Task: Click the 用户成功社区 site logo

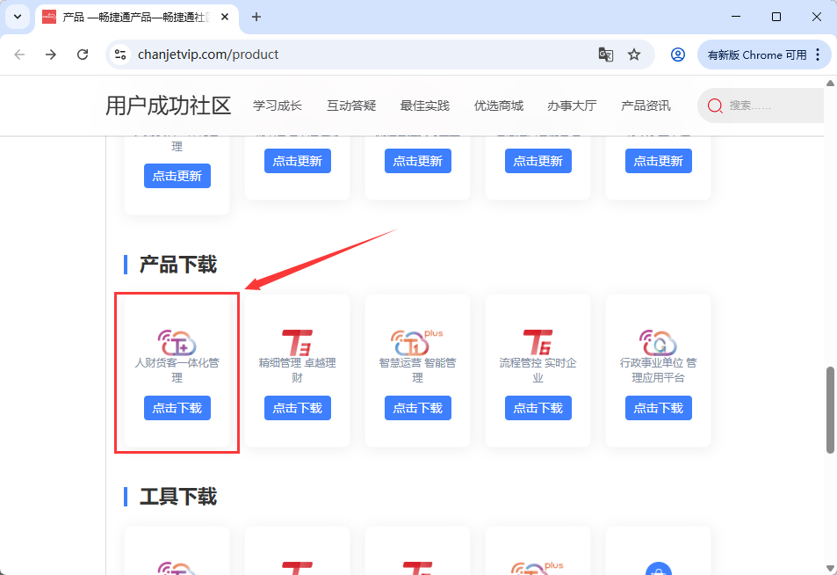Action: click(x=168, y=106)
